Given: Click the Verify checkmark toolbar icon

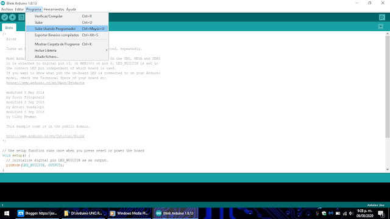Looking at the screenshot, I should coord(5,17).
